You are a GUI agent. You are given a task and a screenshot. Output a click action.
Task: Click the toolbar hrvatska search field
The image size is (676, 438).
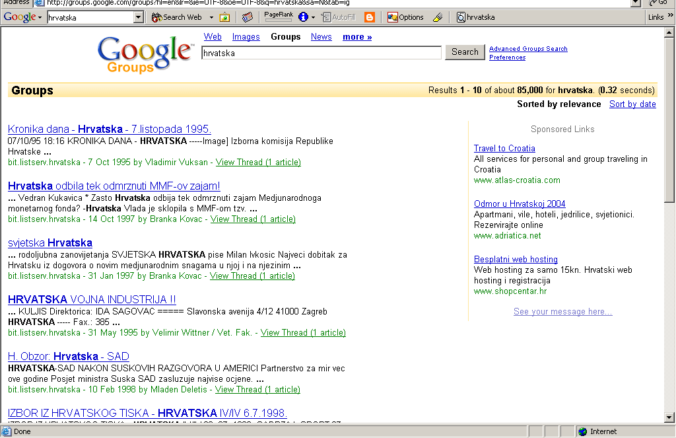coord(90,17)
